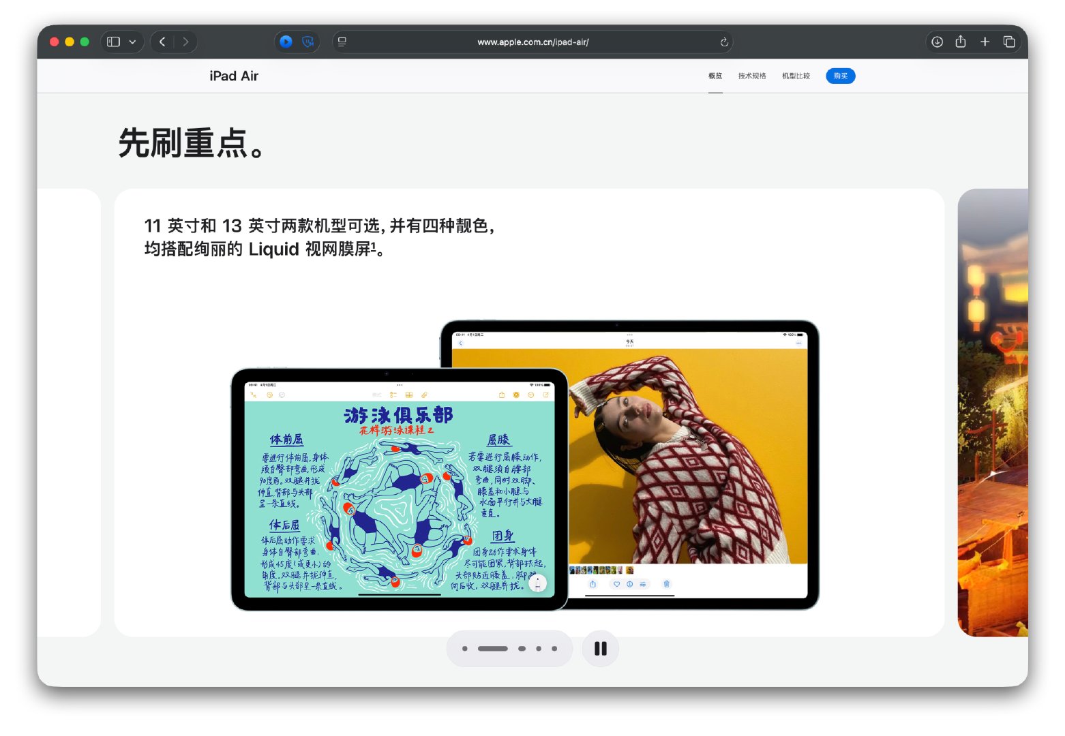The image size is (1065, 736).
Task: Click the blue 购买 button
Action: tap(841, 76)
